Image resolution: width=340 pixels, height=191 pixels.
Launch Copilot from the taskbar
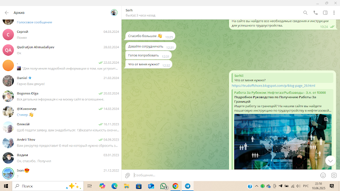[x=102, y=186]
